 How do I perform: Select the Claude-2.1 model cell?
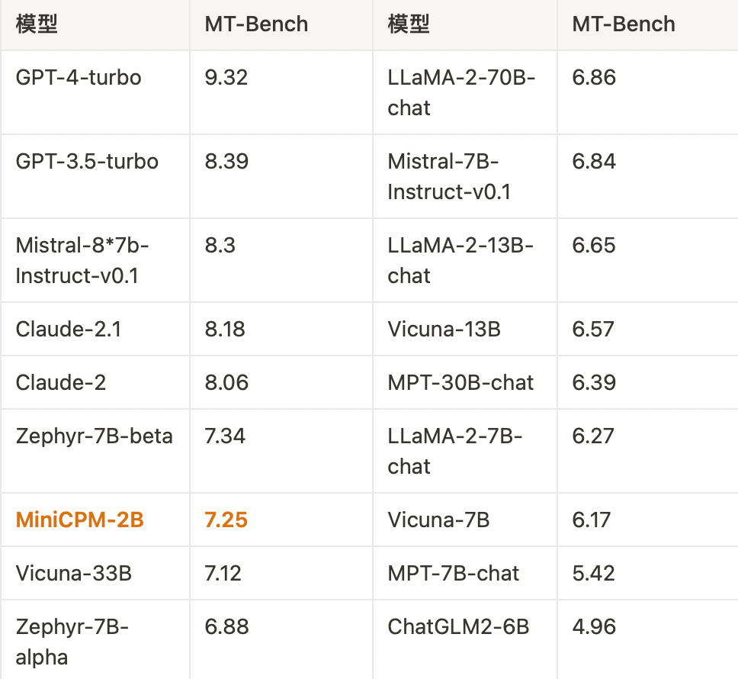point(69,329)
